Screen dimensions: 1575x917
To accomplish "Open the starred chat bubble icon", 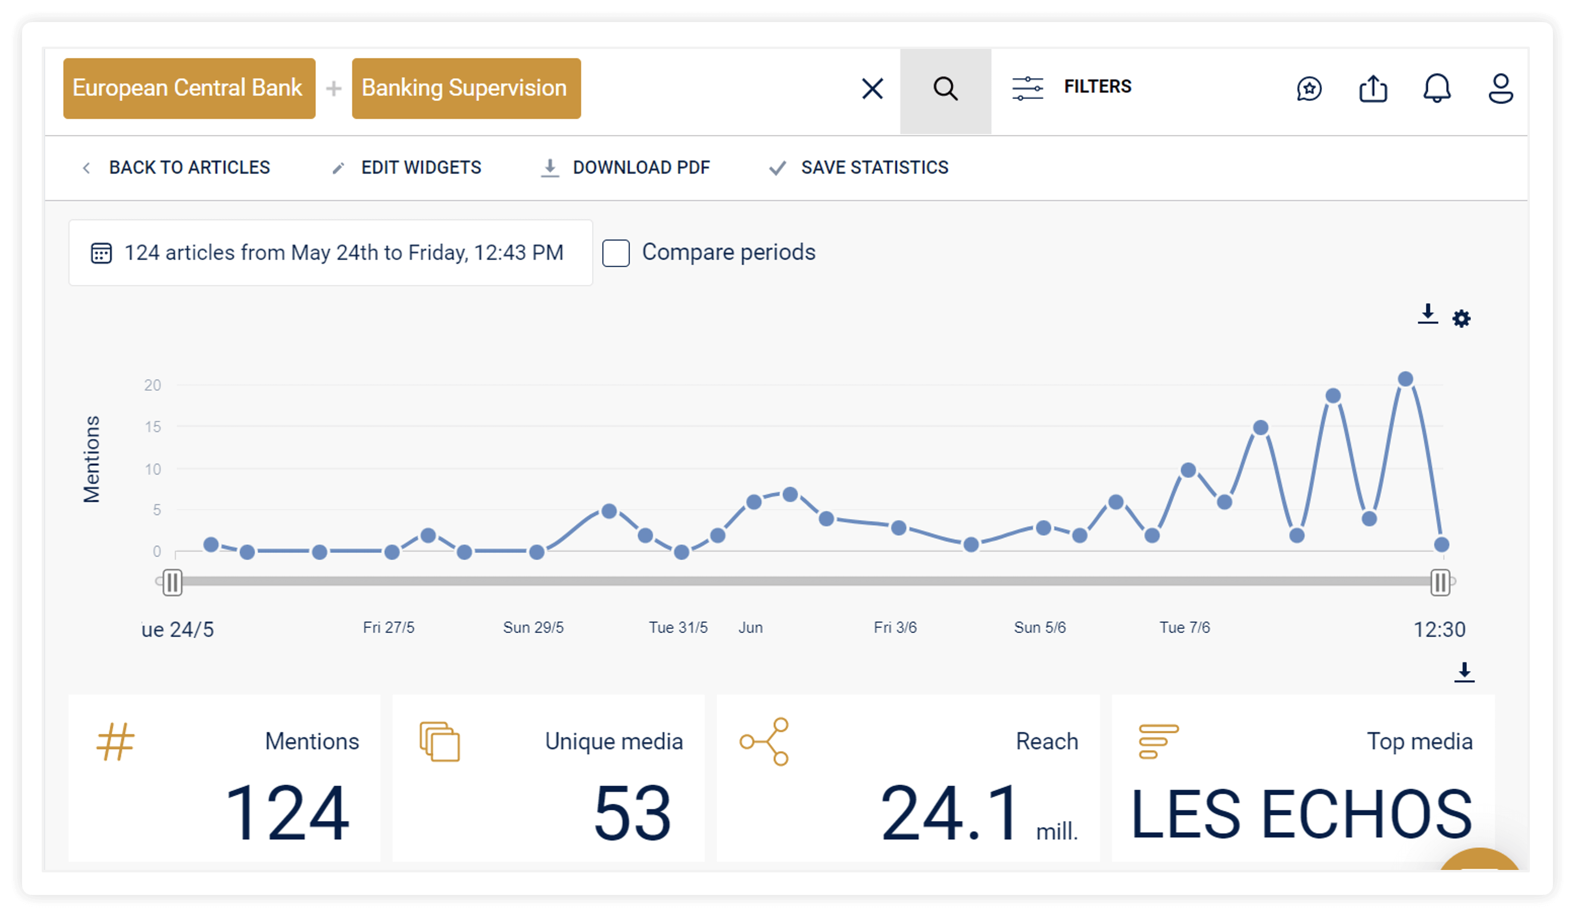I will point(1309,89).
